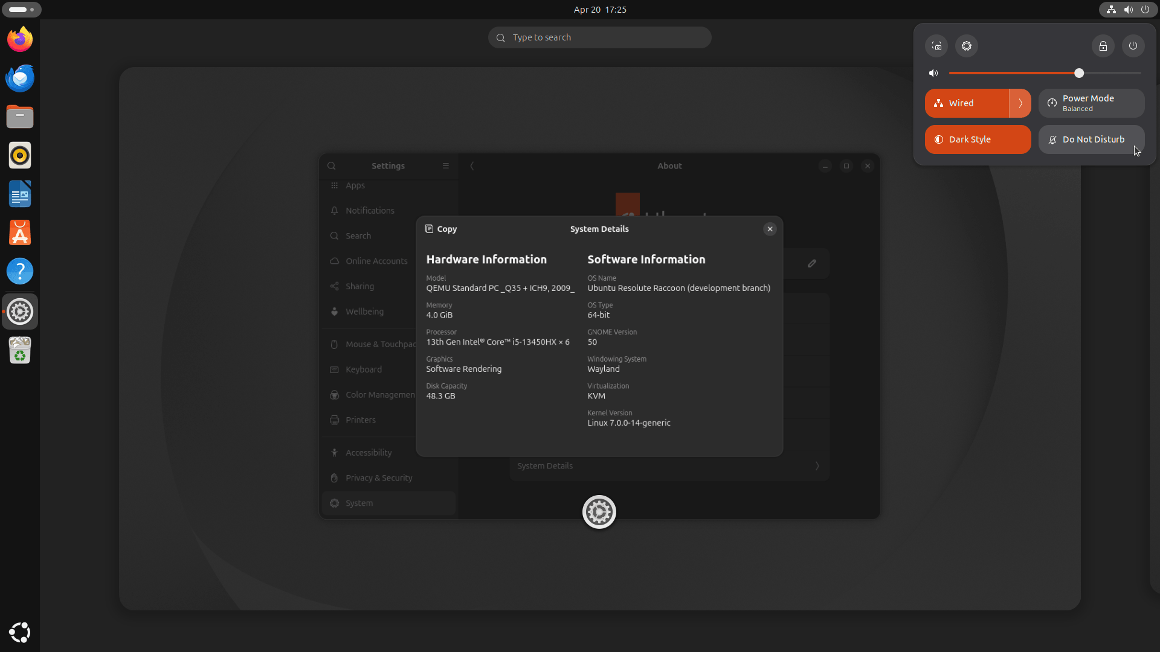
Task: Open Rhythmbox music player from the dock
Action: [20, 155]
